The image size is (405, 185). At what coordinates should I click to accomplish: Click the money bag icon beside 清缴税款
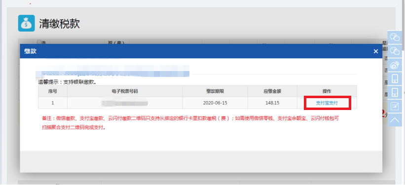click(26, 23)
